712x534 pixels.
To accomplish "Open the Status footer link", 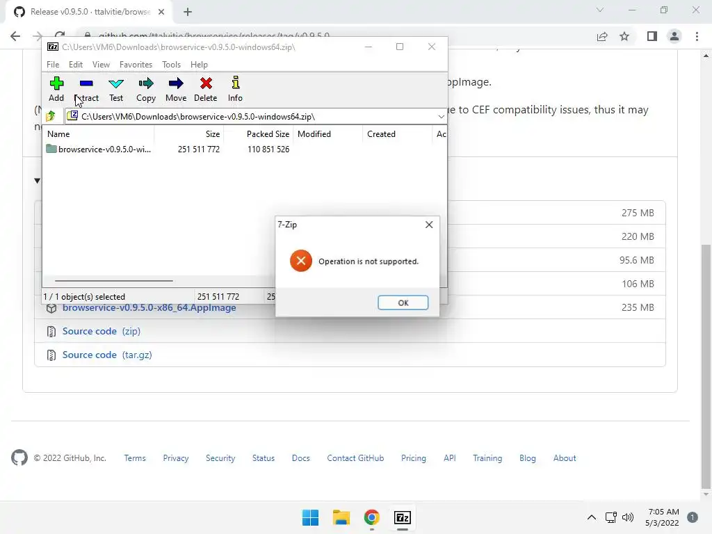I will (264, 458).
